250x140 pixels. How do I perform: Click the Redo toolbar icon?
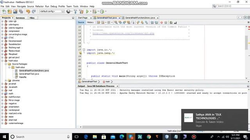[x=34, y=11]
